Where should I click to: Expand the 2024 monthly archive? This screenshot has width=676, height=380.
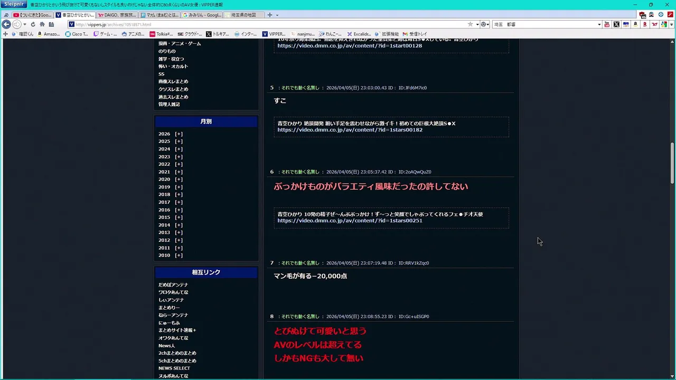[179, 149]
